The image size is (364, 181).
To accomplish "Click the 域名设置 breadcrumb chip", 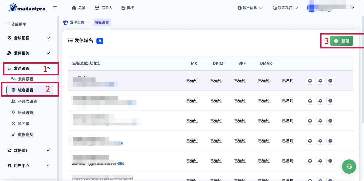I will [x=102, y=22].
